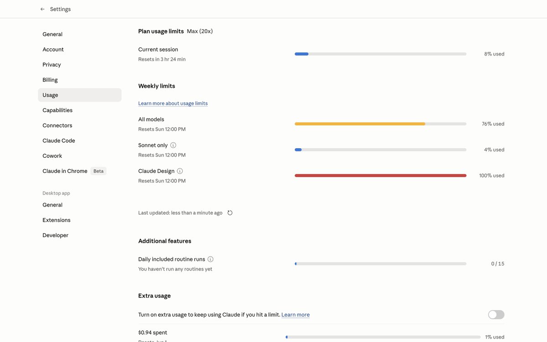The image size is (547, 342).
Task: Open the Extensions section under Desktop app
Action: coord(80,220)
